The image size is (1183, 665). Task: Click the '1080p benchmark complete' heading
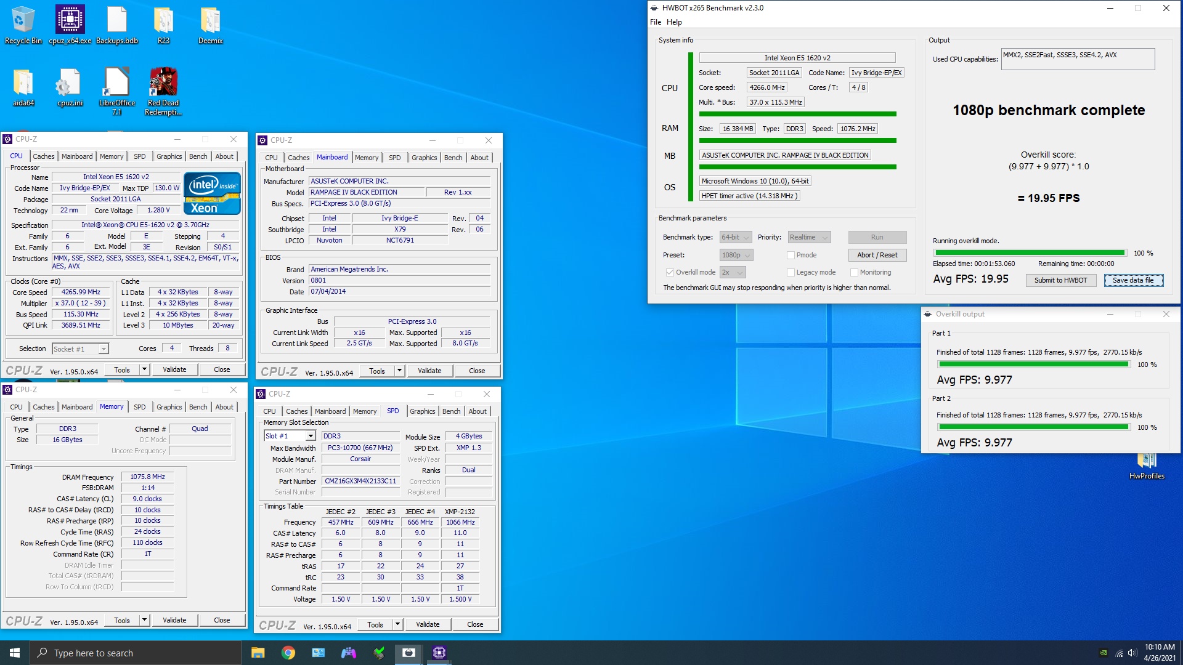1049,110
